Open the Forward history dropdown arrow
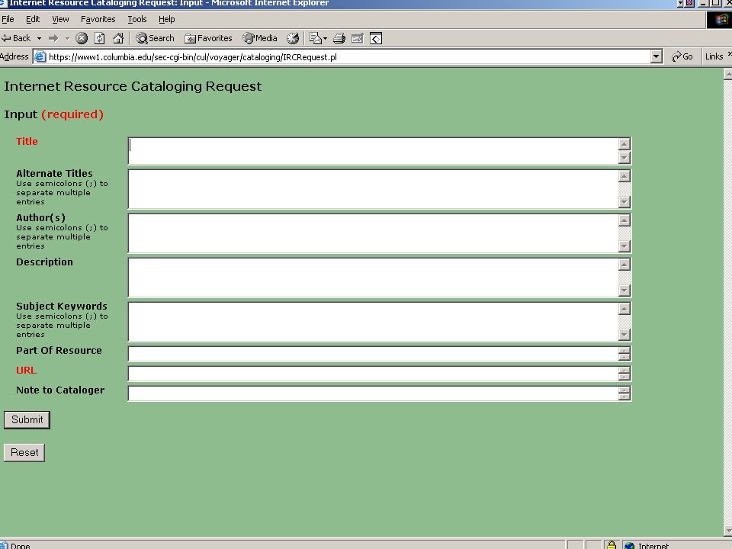Viewport: 732px width, 549px height. pos(67,38)
